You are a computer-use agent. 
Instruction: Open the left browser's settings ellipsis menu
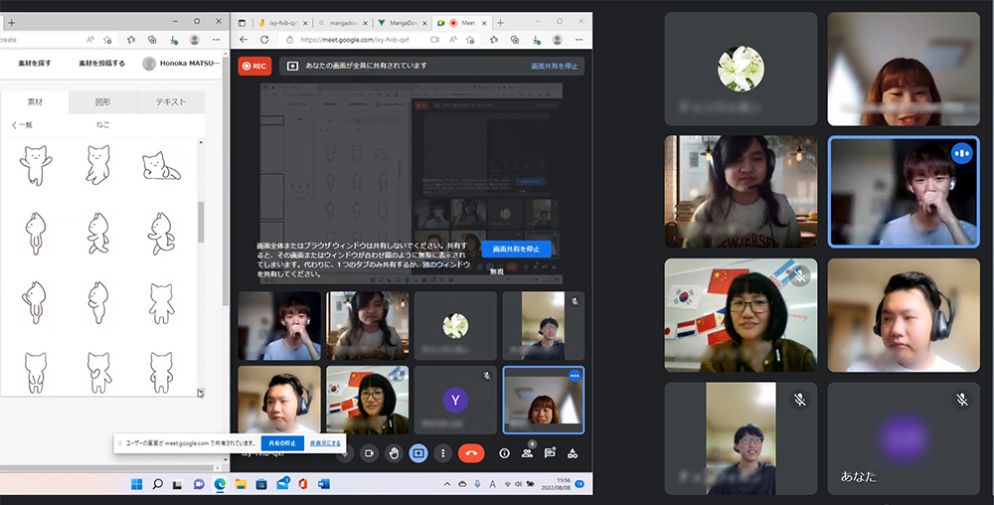click(216, 40)
